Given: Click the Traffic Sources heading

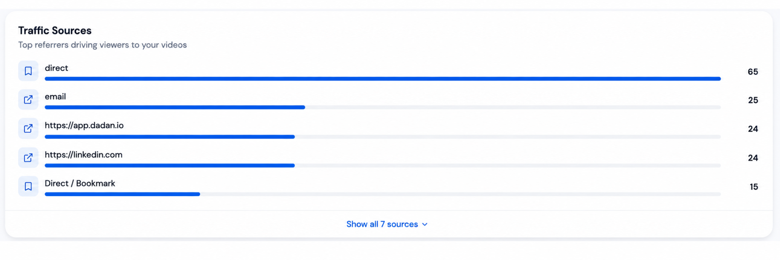Looking at the screenshot, I should pyautogui.click(x=55, y=30).
